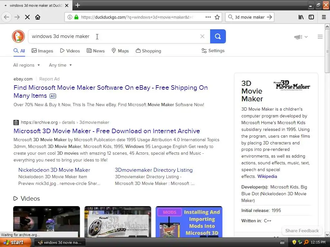This screenshot has height=247, width=330.
Task: Click the Videos section heading
Action: [x=27, y=198]
